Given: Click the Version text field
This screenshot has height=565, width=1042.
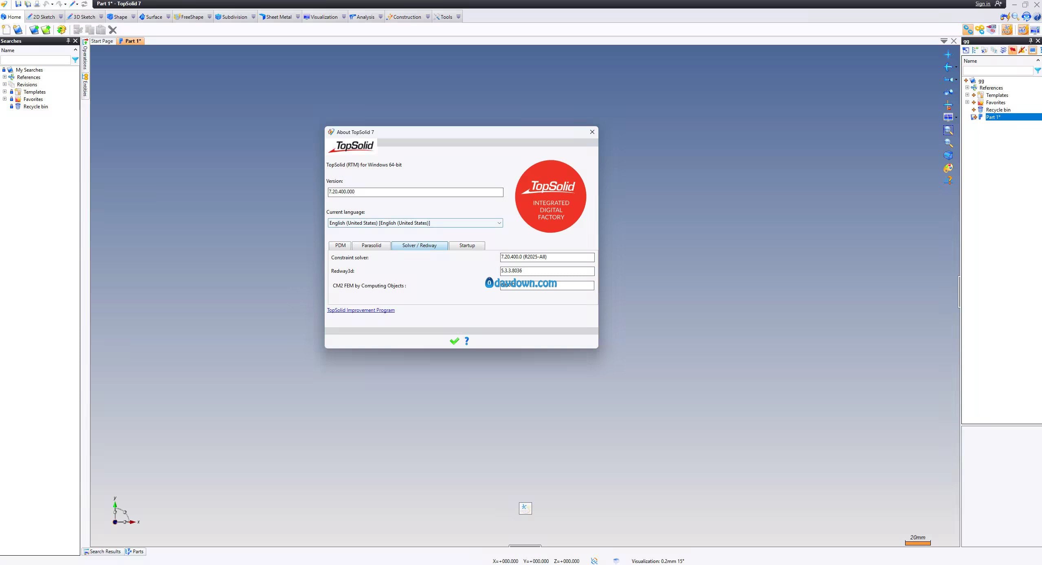Looking at the screenshot, I should click(415, 192).
